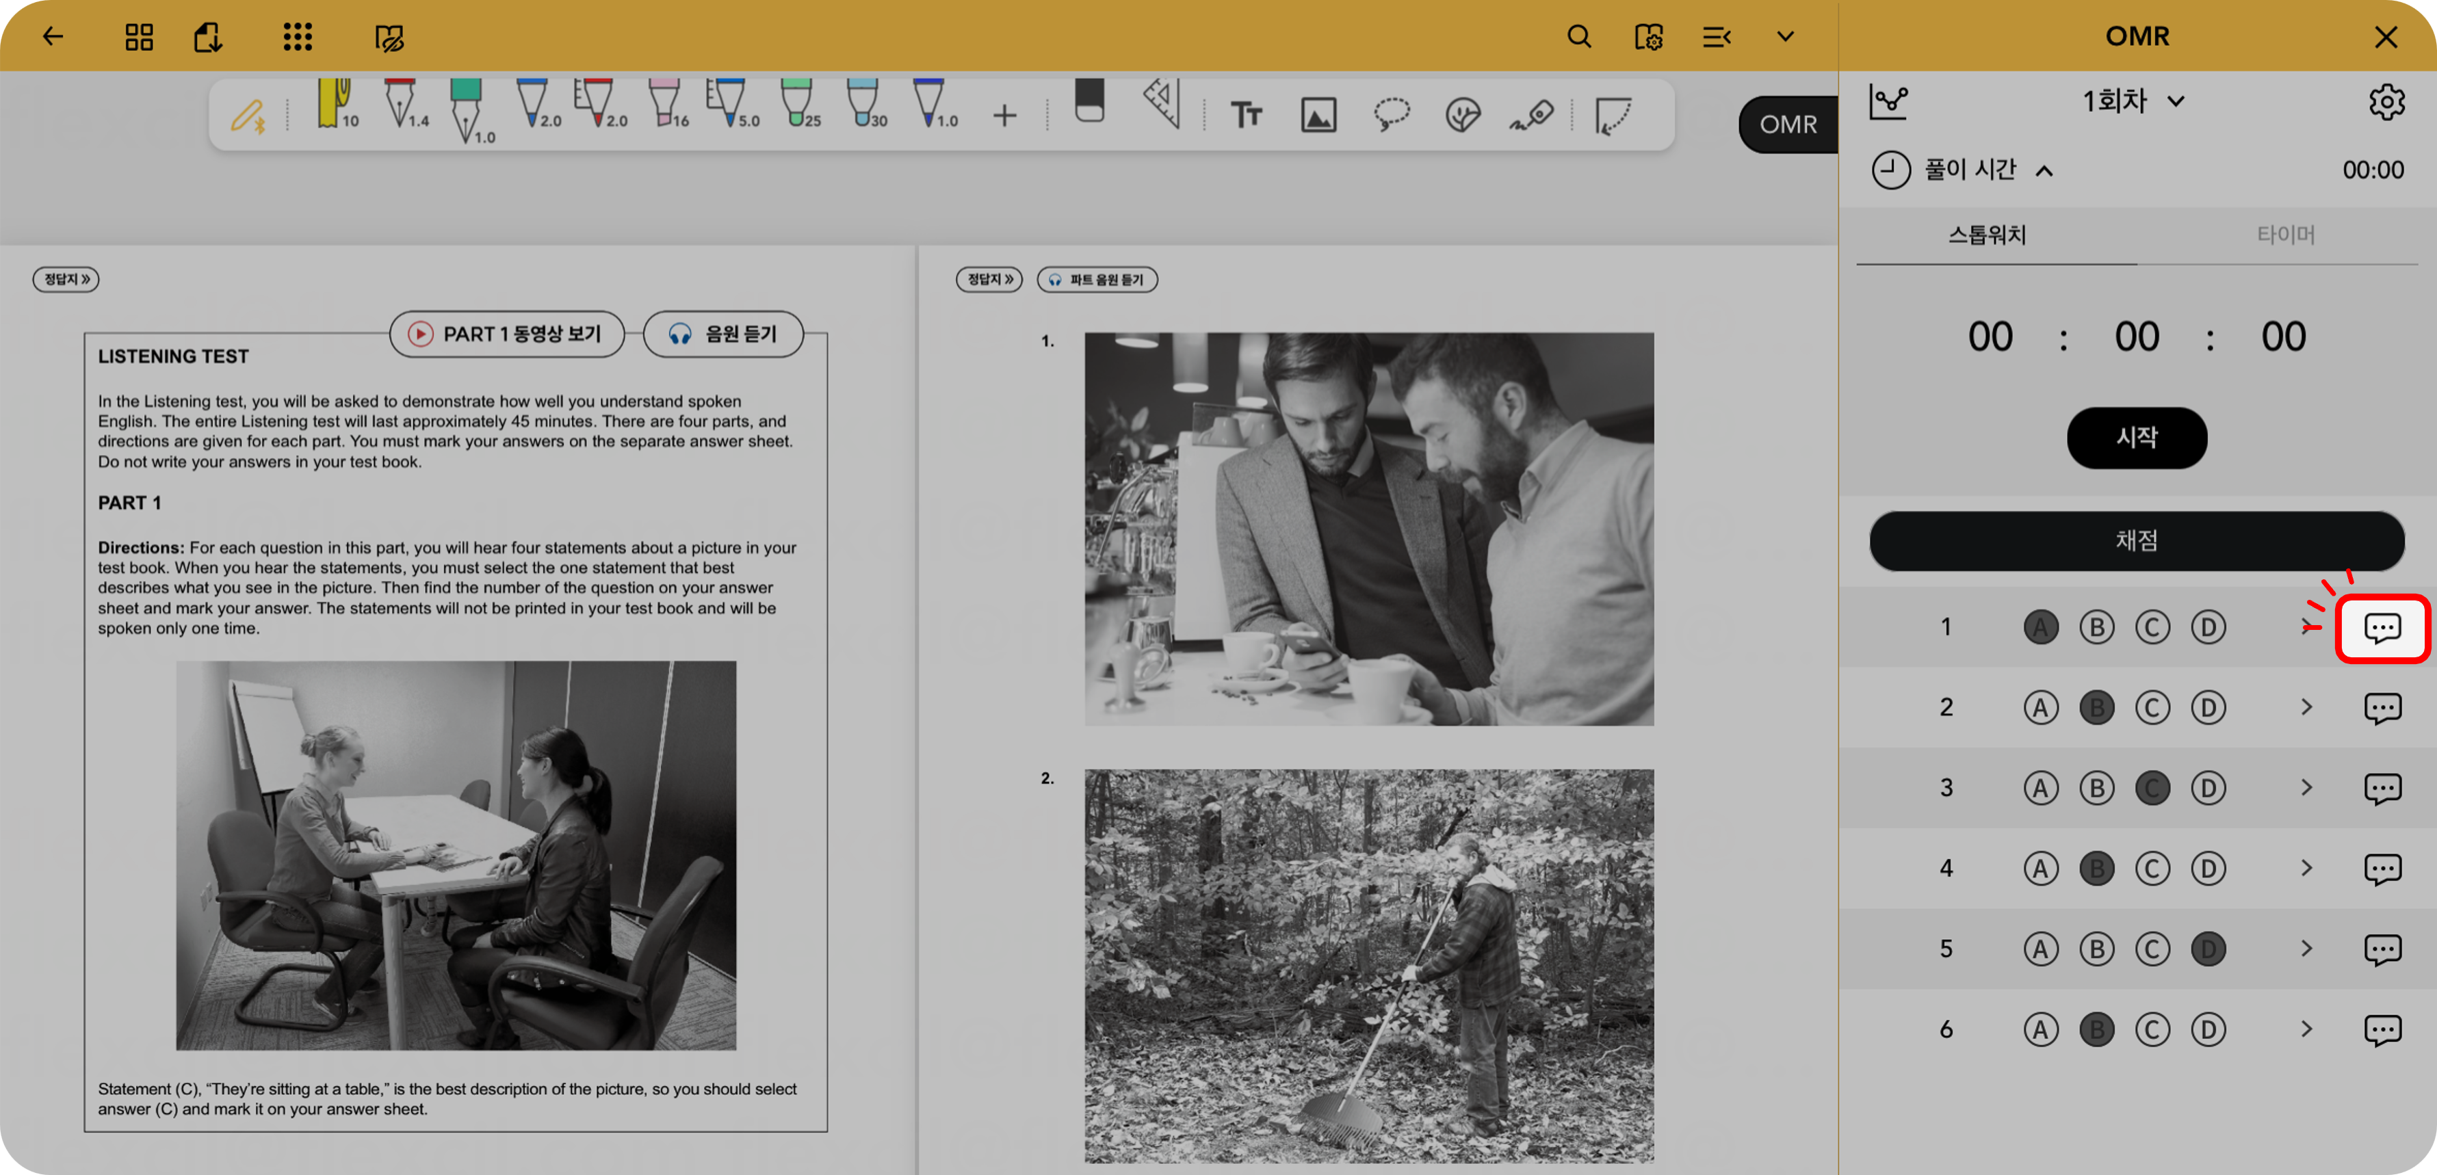Select answer D for question 1
2437x1175 pixels.
coord(2208,627)
